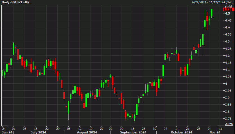Click the 28 date tick in October
Viewport: 235px width, 134px height.
click(198, 129)
